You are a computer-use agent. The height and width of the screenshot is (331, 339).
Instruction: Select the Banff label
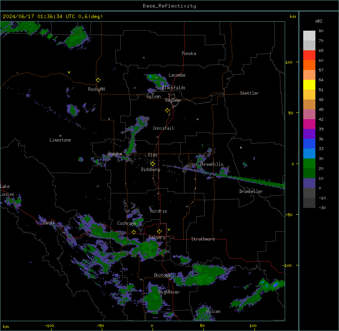click(x=49, y=223)
